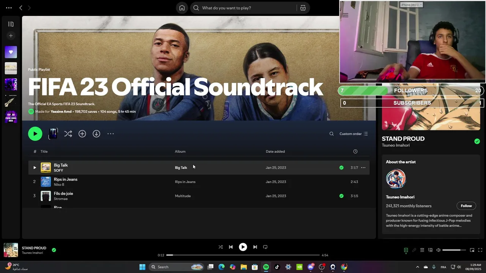Viewport: 486px width, 273px height.
Task: Open Tsuneo Imahori artist avatar
Action: [x=396, y=179]
